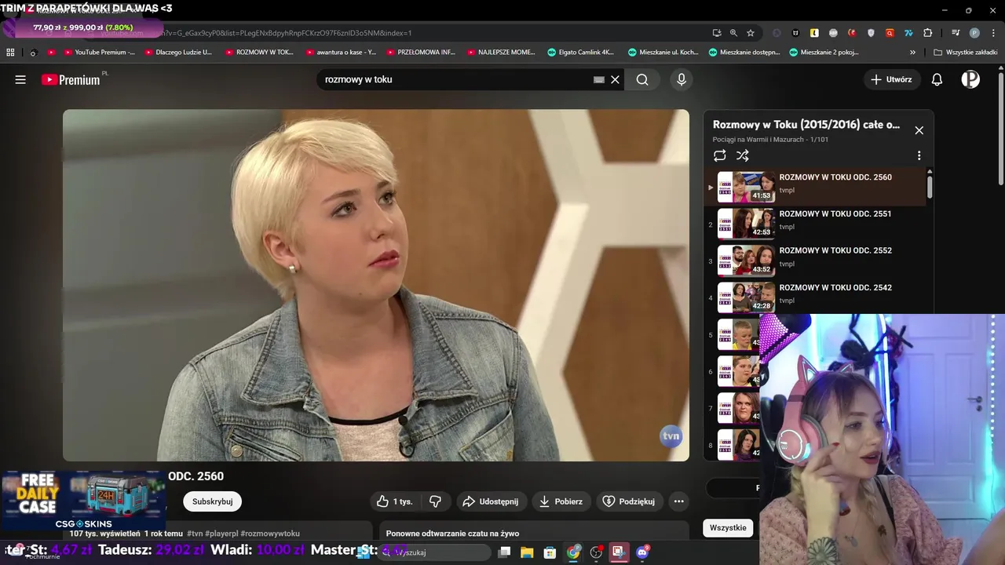
Task: Play ROZMOWY W TOKU ODC. 2542 in playlist
Action: 815,297
